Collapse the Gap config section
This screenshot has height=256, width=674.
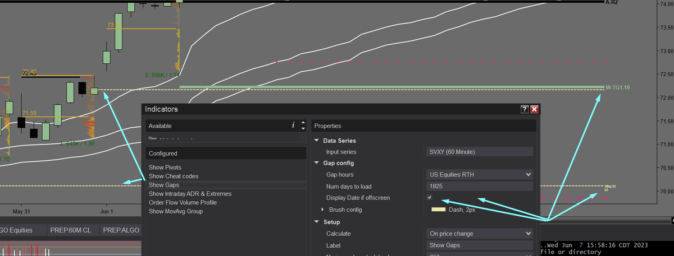click(318, 163)
